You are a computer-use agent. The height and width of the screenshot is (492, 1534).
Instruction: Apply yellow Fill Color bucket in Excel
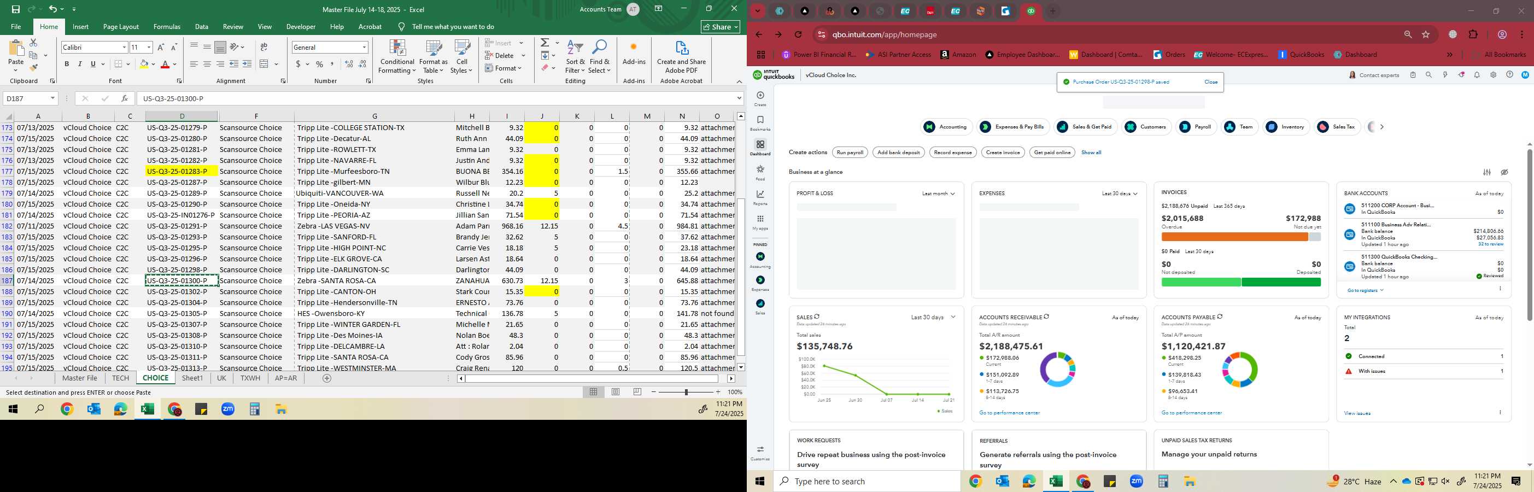click(x=144, y=65)
